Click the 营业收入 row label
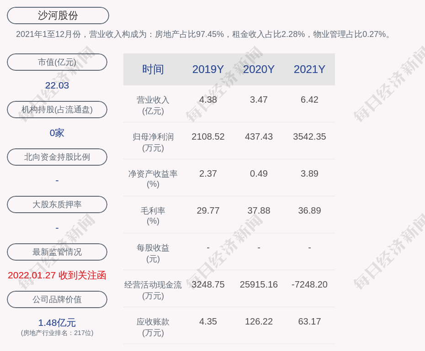 point(153,105)
